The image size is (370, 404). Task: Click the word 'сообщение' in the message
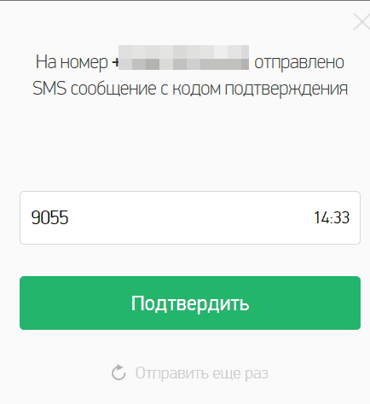tap(113, 89)
